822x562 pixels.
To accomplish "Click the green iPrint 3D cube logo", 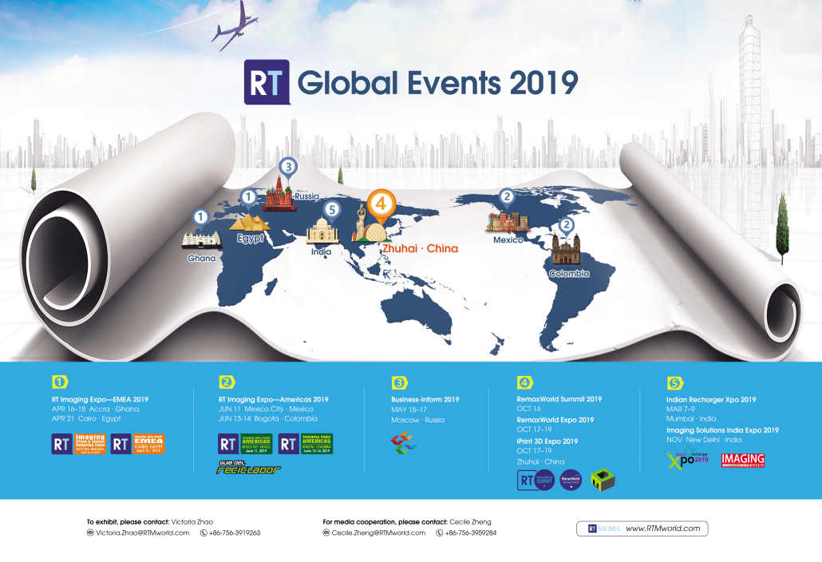I will (x=603, y=481).
